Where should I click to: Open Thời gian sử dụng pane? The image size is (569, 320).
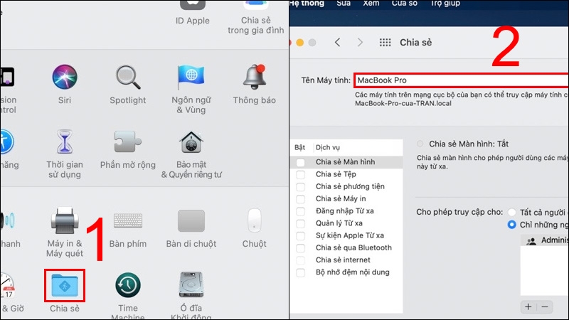(x=65, y=142)
